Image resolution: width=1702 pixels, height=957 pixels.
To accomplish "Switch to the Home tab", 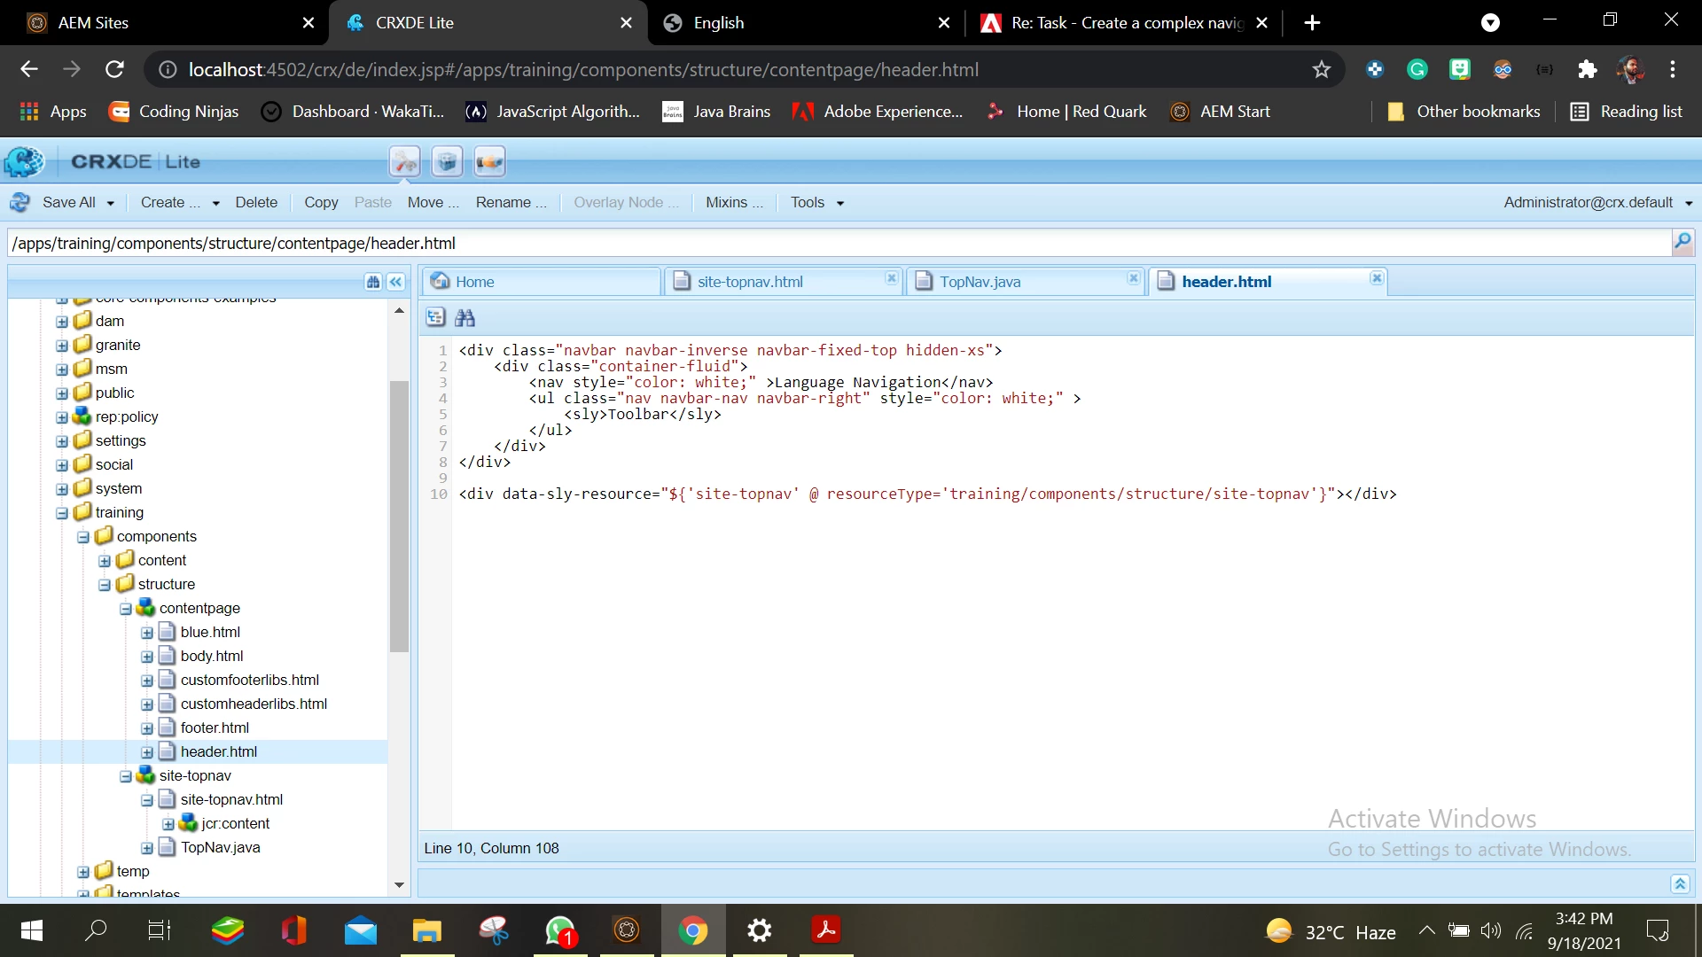I will click(x=474, y=282).
